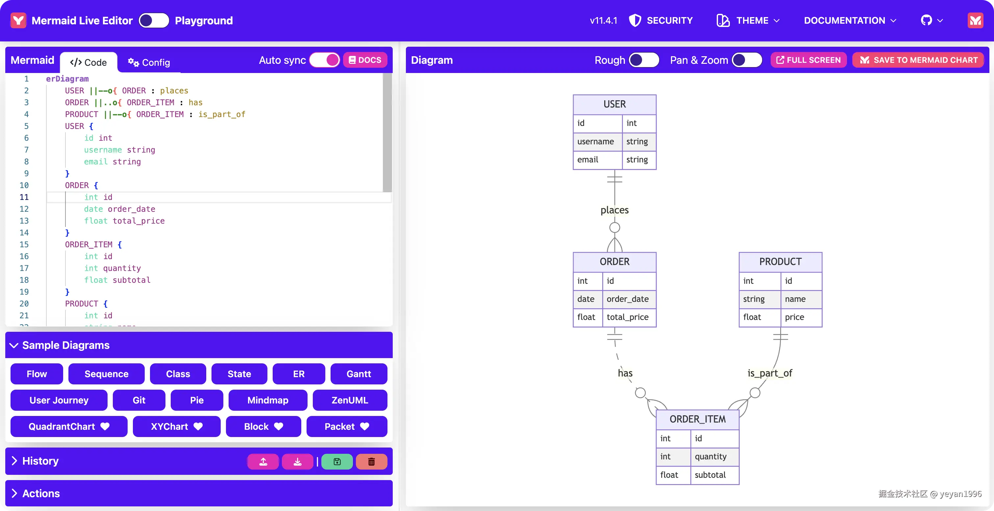The image size is (994, 511).
Task: Disable the Auto sync toggle
Action: click(x=324, y=60)
